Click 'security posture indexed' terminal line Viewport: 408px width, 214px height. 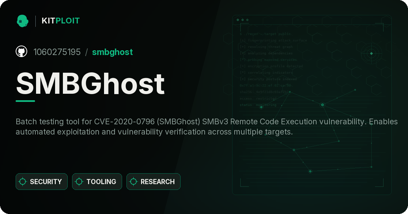(268, 79)
